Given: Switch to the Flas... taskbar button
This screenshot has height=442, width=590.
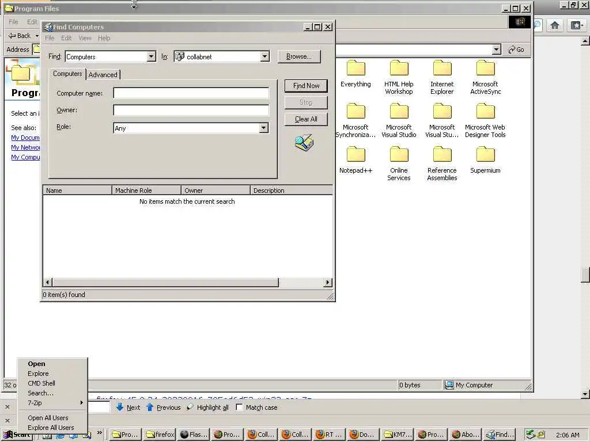Looking at the screenshot, I should pyautogui.click(x=194, y=435).
